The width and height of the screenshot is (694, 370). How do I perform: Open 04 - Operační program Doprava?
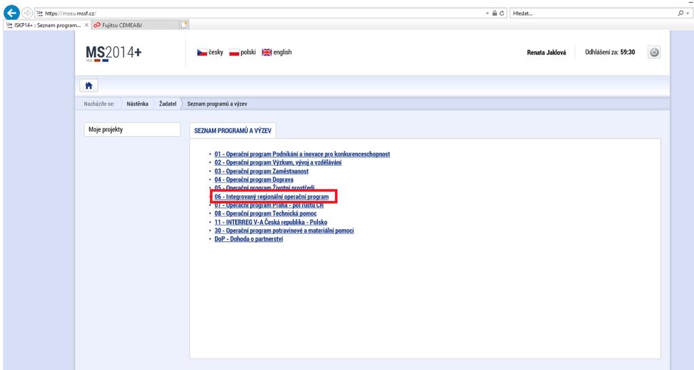(253, 180)
